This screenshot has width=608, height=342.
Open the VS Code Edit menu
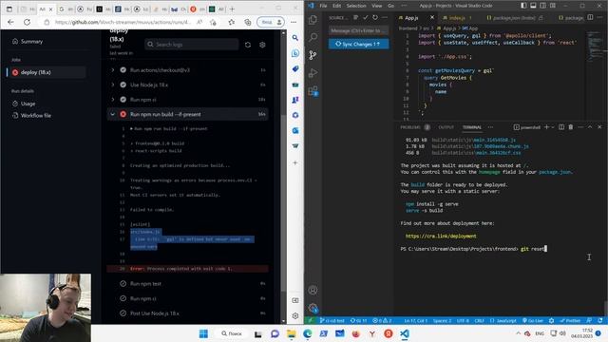pos(336,6)
